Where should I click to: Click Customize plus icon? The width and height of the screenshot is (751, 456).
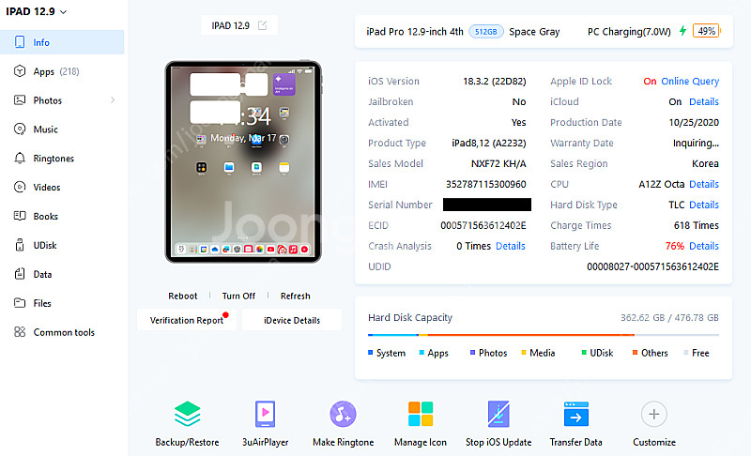click(653, 415)
